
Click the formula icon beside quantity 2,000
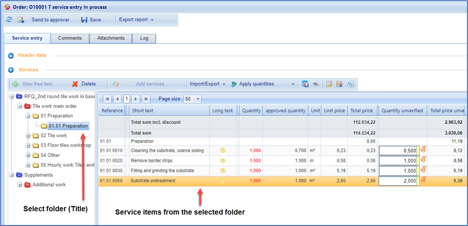(x=423, y=181)
